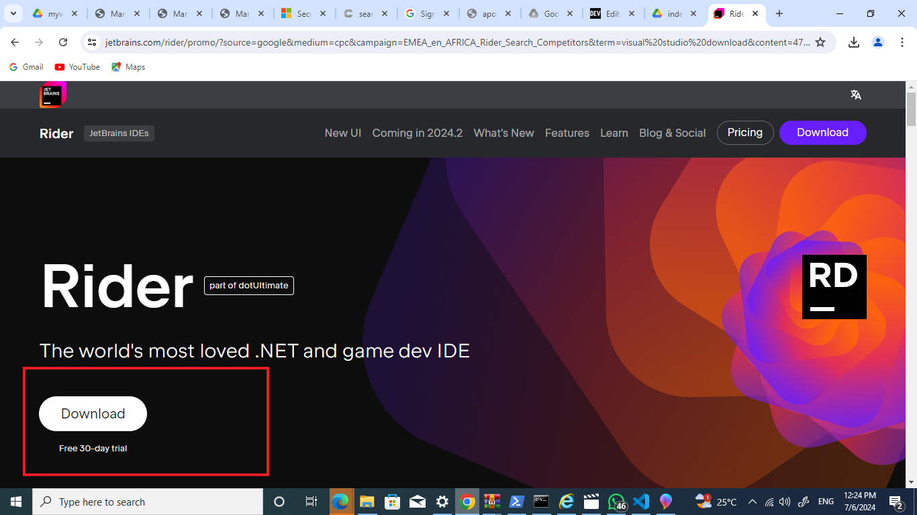Open 'Coming in 2024.2' navigation link
The width and height of the screenshot is (917, 515).
(x=418, y=133)
